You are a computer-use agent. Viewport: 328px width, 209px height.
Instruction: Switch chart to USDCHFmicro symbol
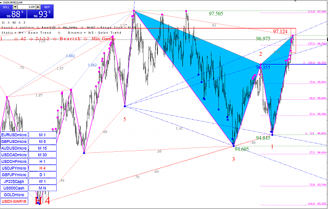point(14,162)
